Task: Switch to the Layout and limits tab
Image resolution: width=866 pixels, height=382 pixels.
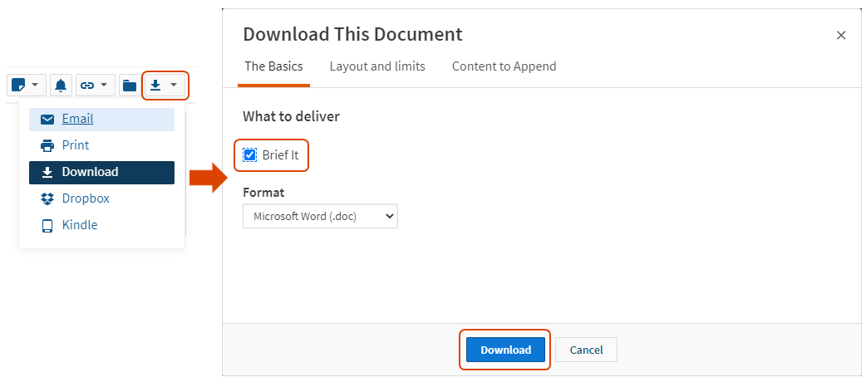Action: (377, 66)
